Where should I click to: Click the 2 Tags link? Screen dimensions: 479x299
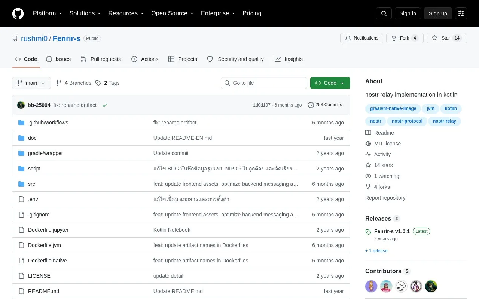click(107, 83)
